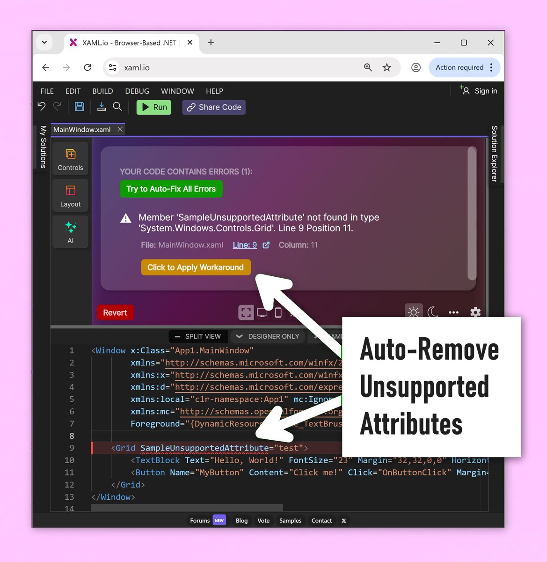Select the MainWindow.xaml tab
Viewport: 547px width, 562px height.
tap(82, 129)
